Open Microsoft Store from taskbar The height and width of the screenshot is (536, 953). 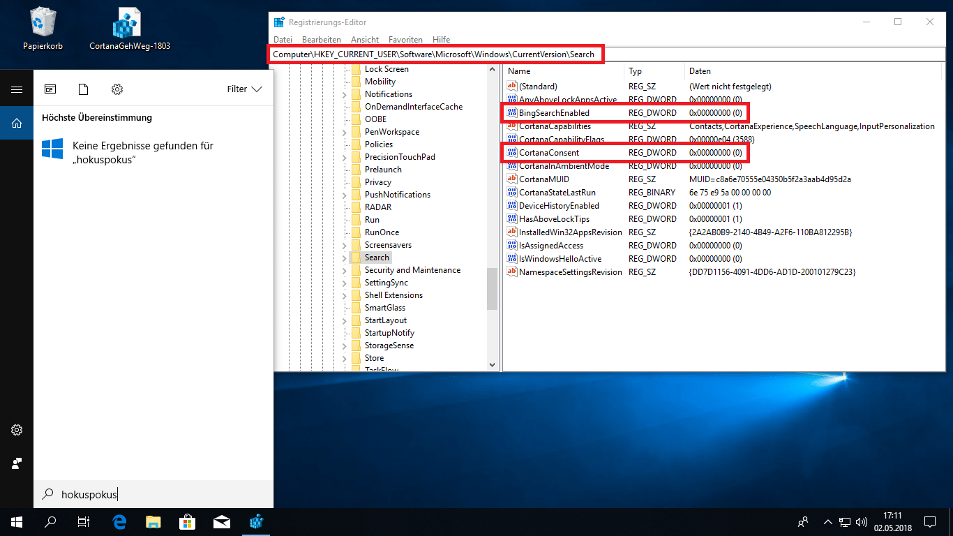pos(187,521)
